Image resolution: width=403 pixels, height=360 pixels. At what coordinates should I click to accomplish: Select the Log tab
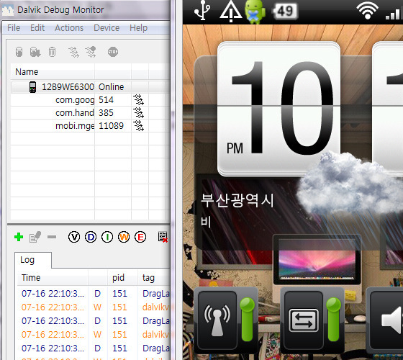tap(33, 260)
